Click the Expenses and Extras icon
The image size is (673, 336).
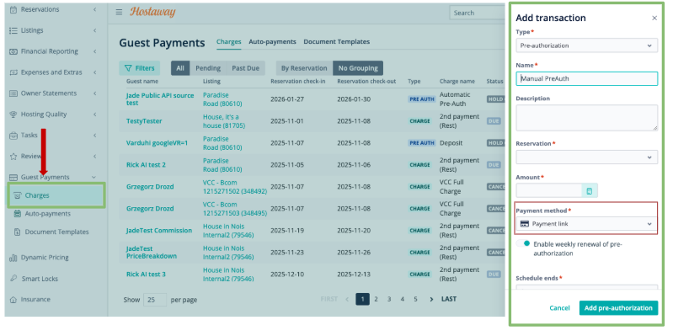[x=13, y=72]
